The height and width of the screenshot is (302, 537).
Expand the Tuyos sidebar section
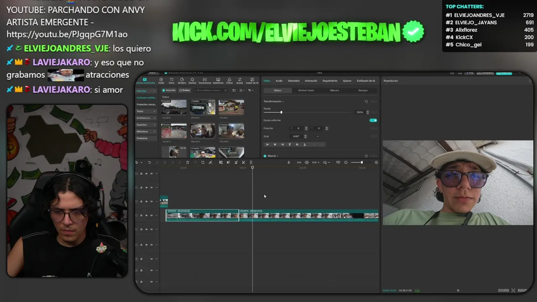154,111
